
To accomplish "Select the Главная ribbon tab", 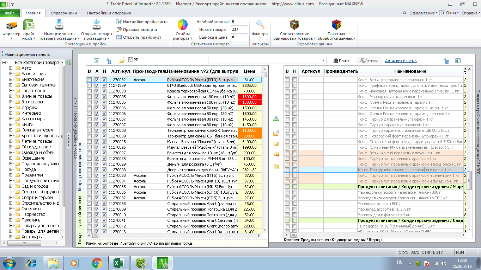I will [x=33, y=13].
